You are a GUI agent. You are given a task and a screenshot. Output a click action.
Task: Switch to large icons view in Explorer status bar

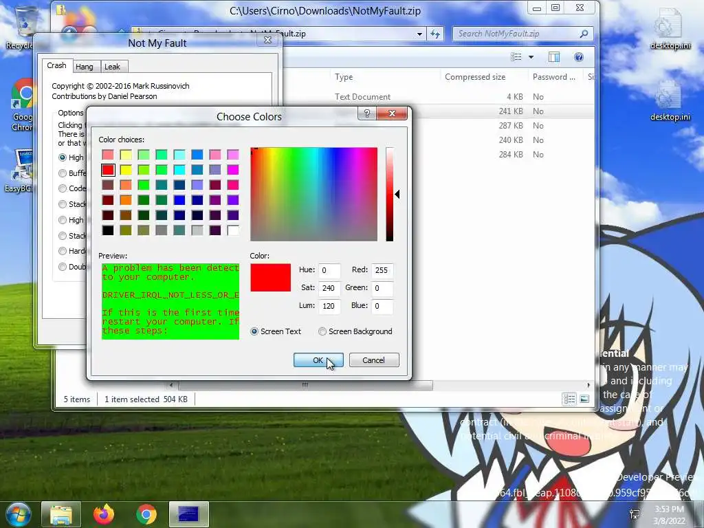coord(584,399)
